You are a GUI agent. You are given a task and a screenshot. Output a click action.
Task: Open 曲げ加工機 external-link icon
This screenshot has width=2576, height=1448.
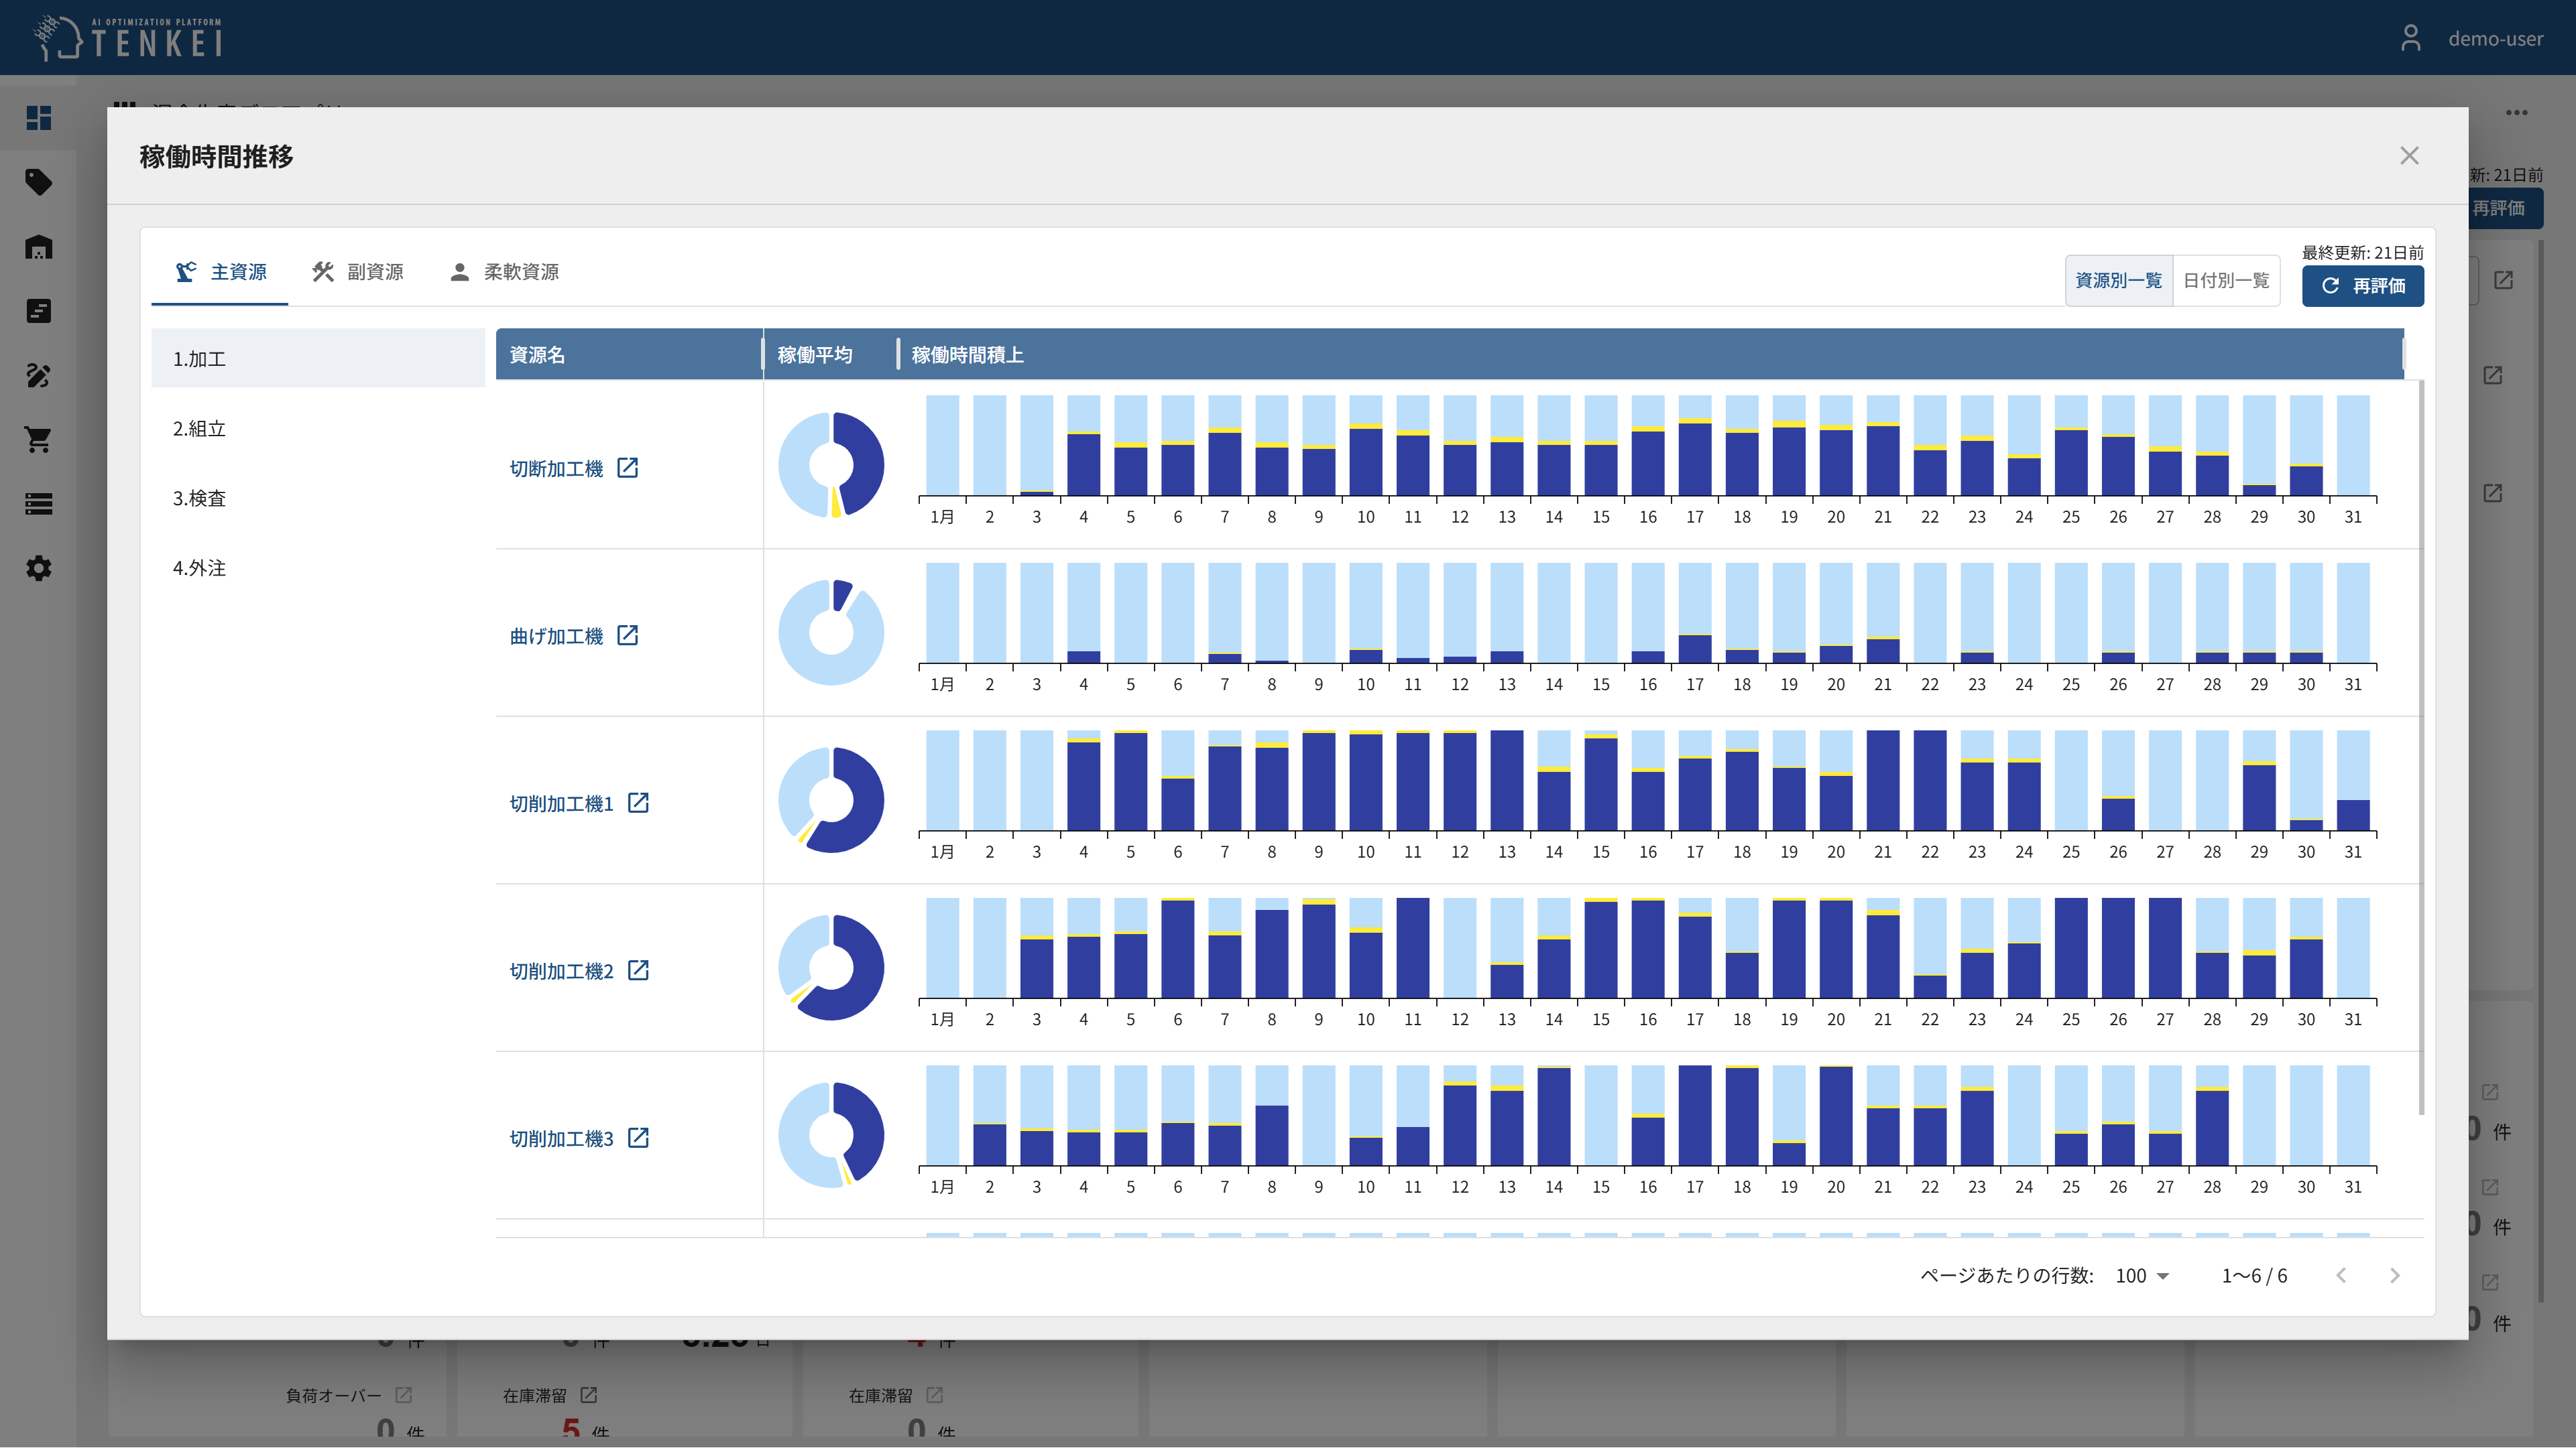click(627, 636)
